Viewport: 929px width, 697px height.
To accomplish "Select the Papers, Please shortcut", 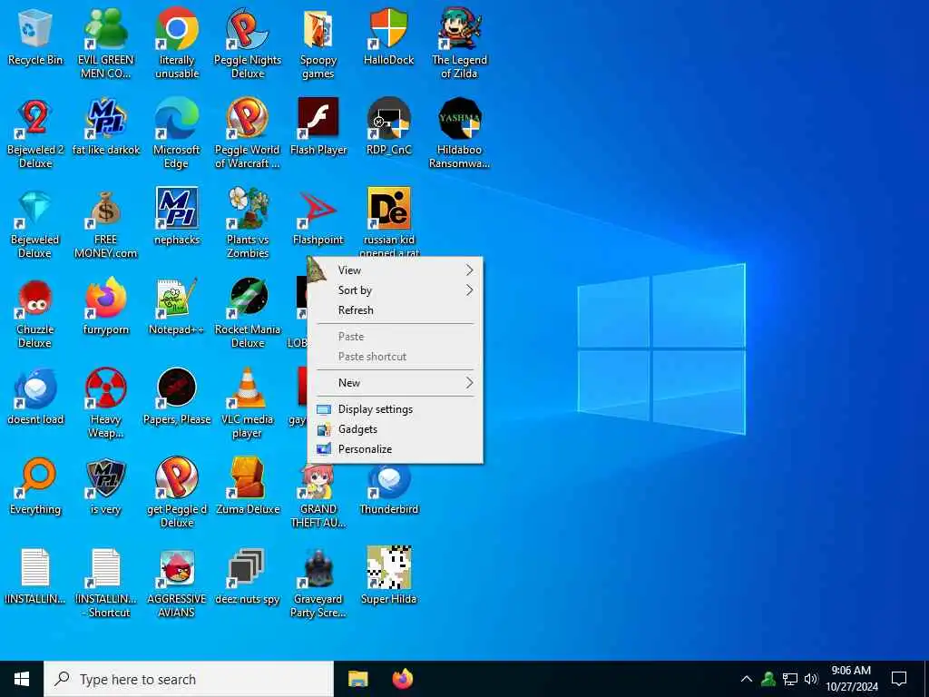I will 177,397.
